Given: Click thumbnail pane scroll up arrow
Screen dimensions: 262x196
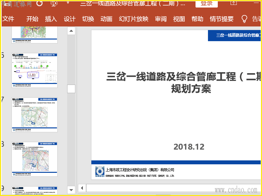Looking at the screenshot, I should tap(71, 31).
